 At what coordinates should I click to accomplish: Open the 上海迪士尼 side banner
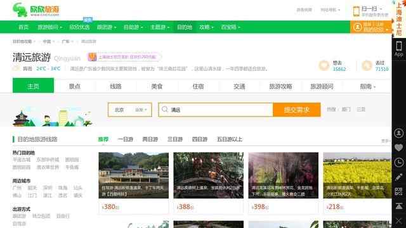pyautogui.click(x=399, y=18)
